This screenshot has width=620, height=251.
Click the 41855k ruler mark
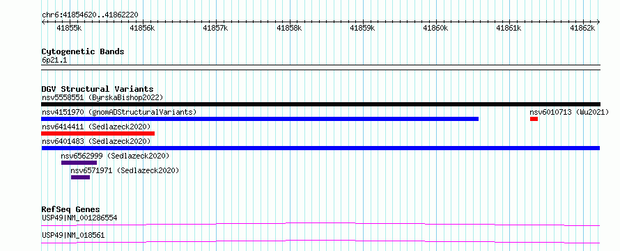click(69, 28)
